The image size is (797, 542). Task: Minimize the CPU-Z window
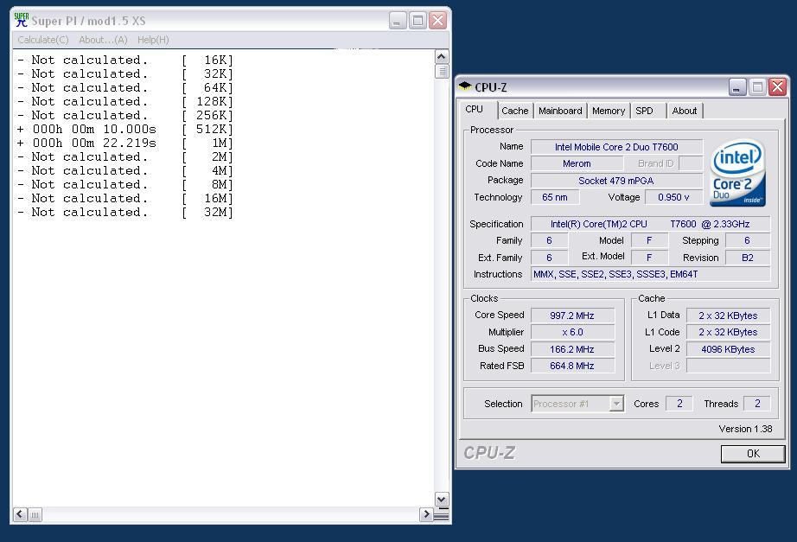pyautogui.click(x=736, y=87)
